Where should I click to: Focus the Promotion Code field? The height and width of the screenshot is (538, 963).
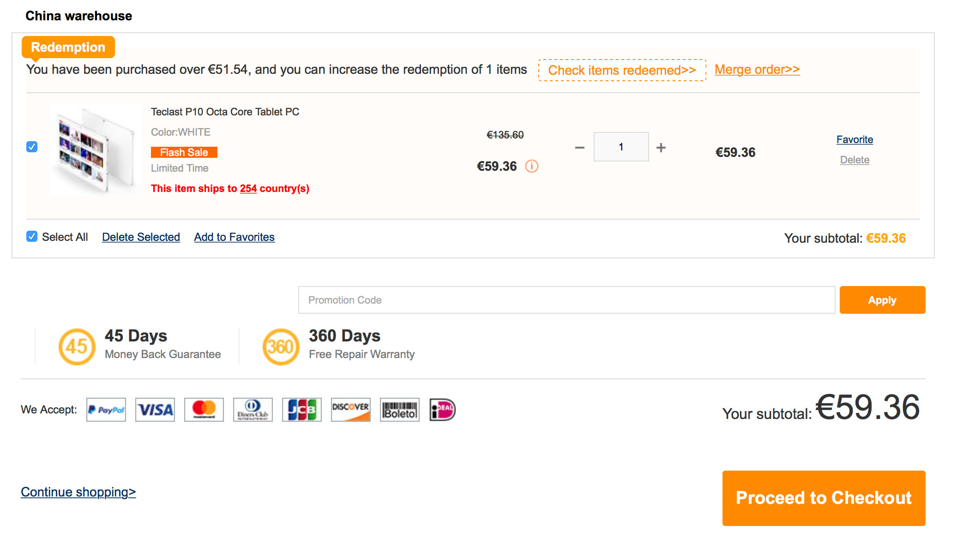(566, 300)
